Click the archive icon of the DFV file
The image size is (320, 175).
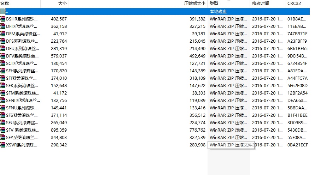[3, 56]
